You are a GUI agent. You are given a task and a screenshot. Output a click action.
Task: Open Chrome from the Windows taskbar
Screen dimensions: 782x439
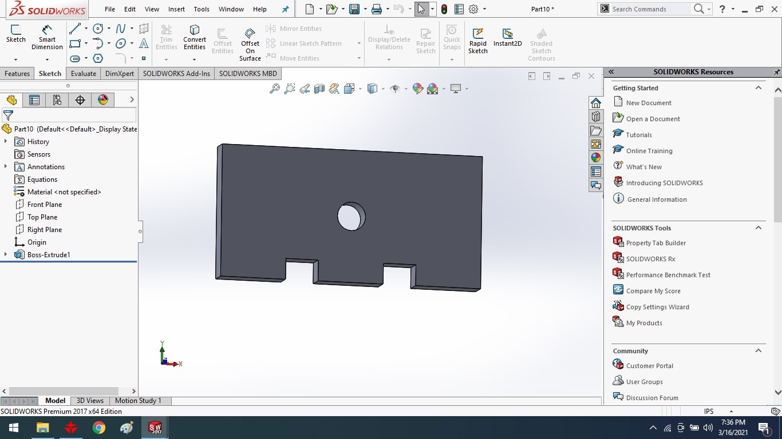(99, 428)
